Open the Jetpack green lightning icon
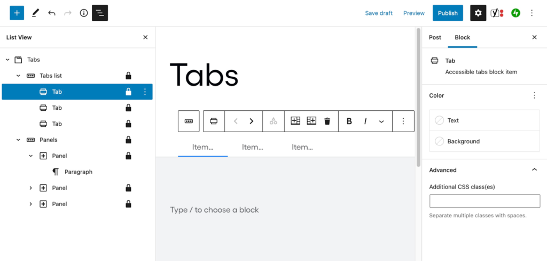The image size is (547, 261). coord(515,13)
